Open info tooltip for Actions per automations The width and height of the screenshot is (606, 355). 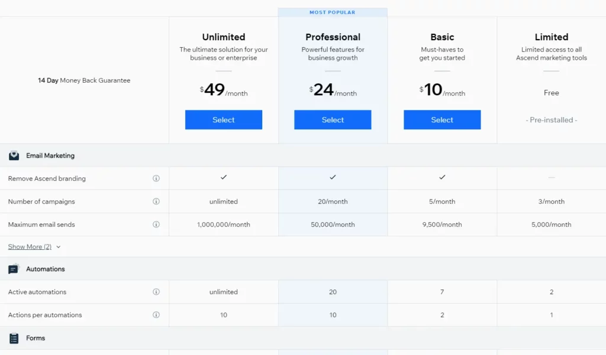pyautogui.click(x=156, y=315)
